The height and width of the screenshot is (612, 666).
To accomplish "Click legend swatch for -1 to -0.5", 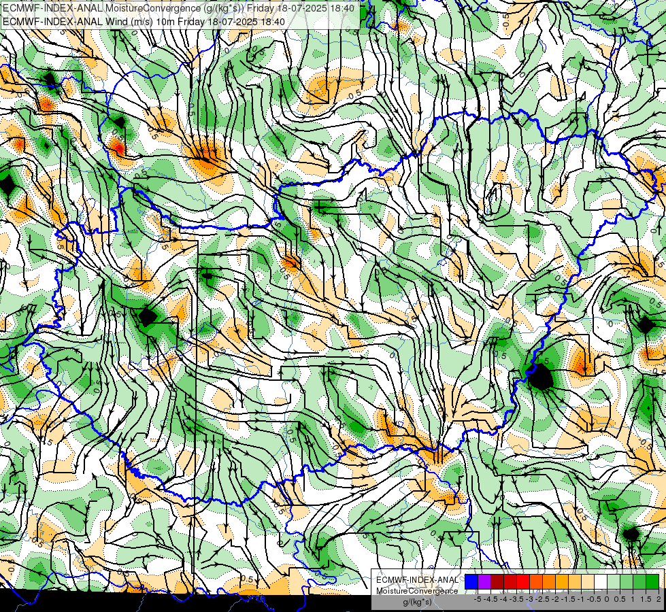I will coord(588,581).
